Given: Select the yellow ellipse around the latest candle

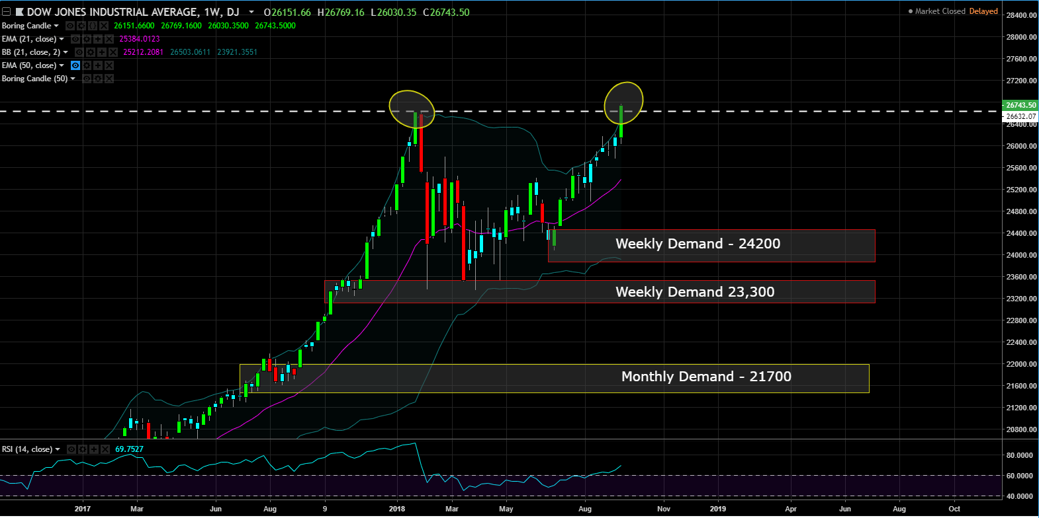Looking at the screenshot, I should (623, 103).
